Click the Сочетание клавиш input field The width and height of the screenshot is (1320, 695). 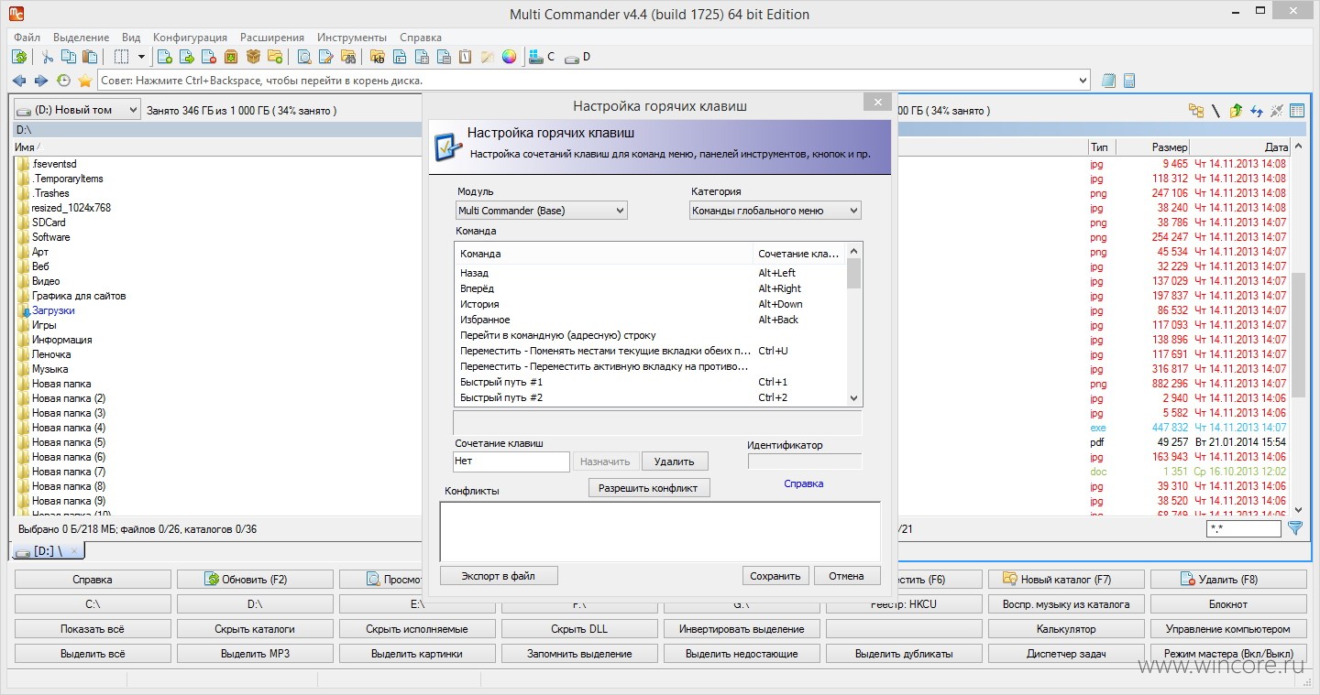click(511, 462)
